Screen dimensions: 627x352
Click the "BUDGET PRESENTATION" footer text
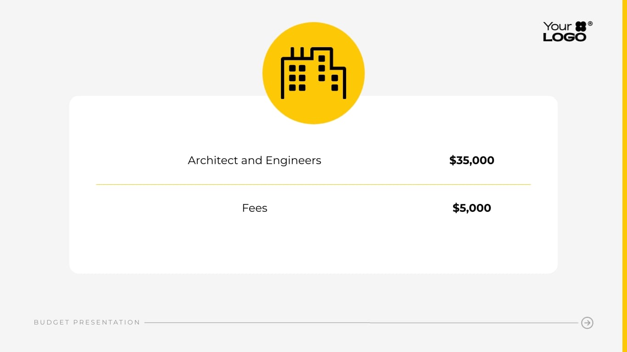[87, 323]
